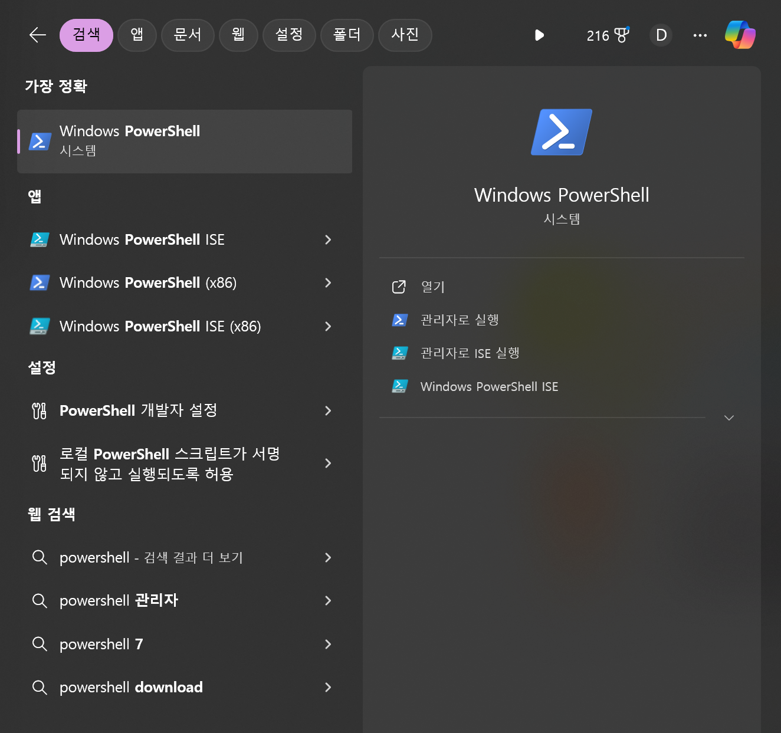Expand powershell 관리자 suggestion chevron
Viewport: 781px width, 733px height.
click(x=328, y=601)
